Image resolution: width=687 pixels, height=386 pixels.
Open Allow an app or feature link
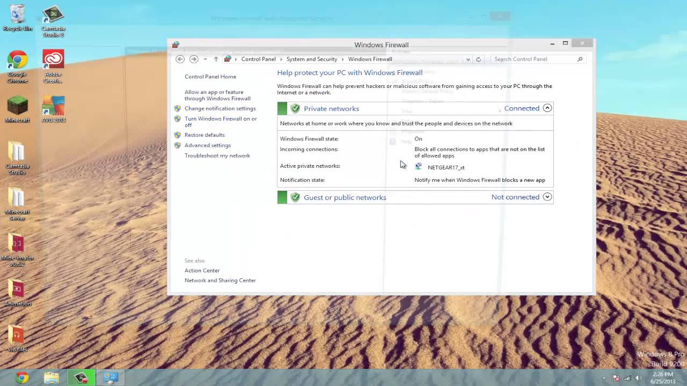[x=217, y=95]
